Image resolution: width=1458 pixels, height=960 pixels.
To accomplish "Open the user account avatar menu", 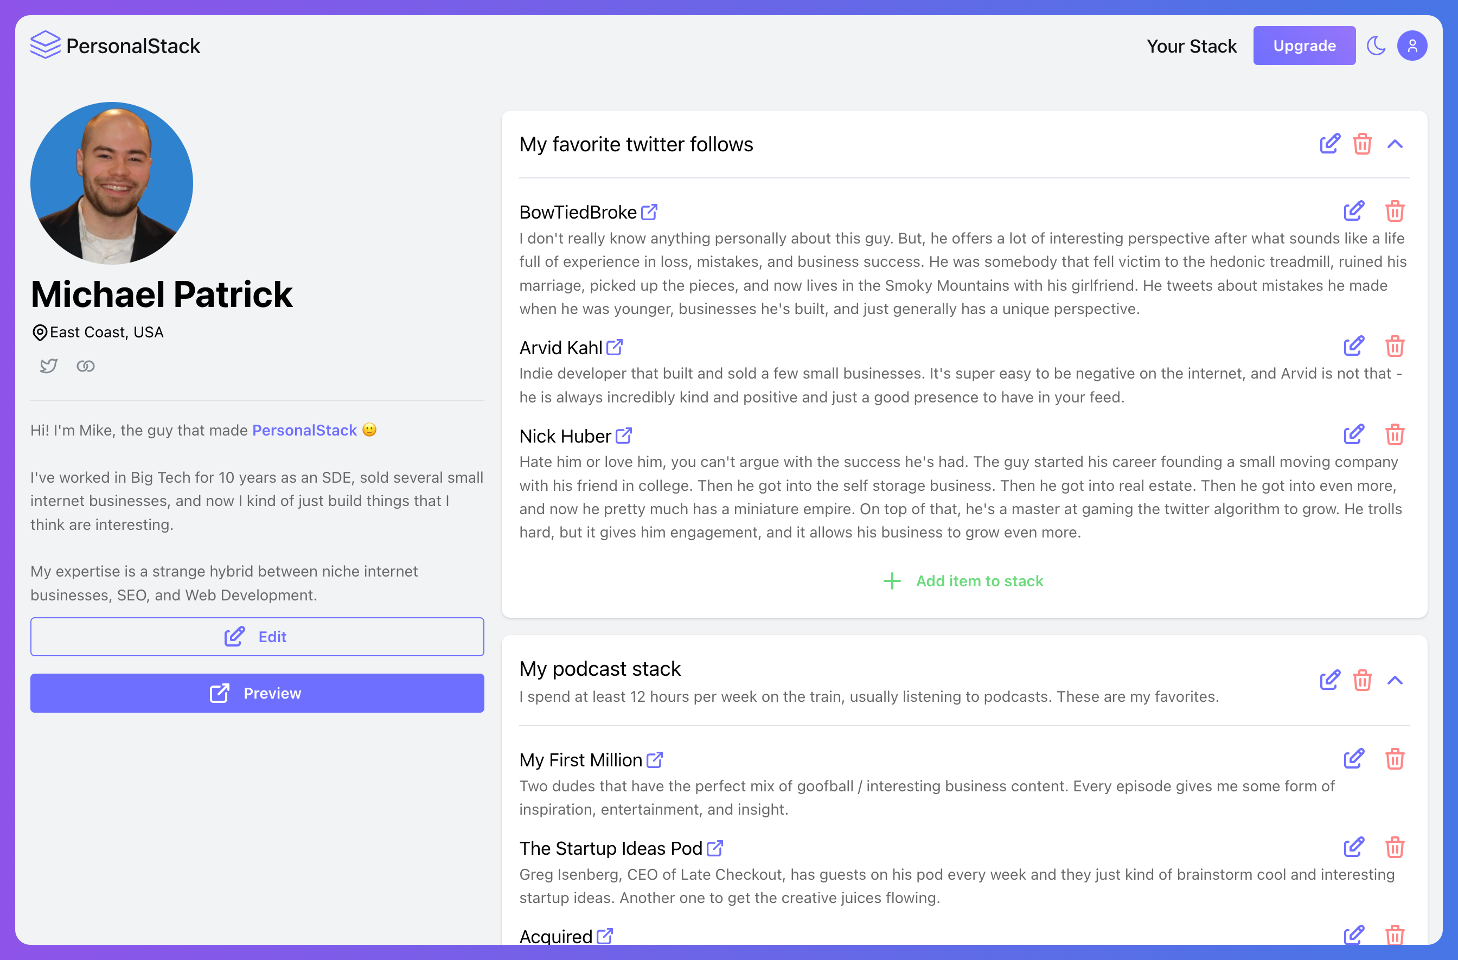I will coord(1412,46).
